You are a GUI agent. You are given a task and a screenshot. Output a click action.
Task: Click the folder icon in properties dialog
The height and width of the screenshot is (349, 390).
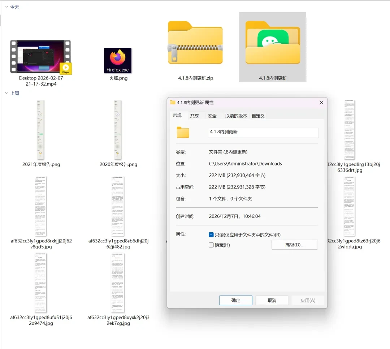[x=183, y=132]
